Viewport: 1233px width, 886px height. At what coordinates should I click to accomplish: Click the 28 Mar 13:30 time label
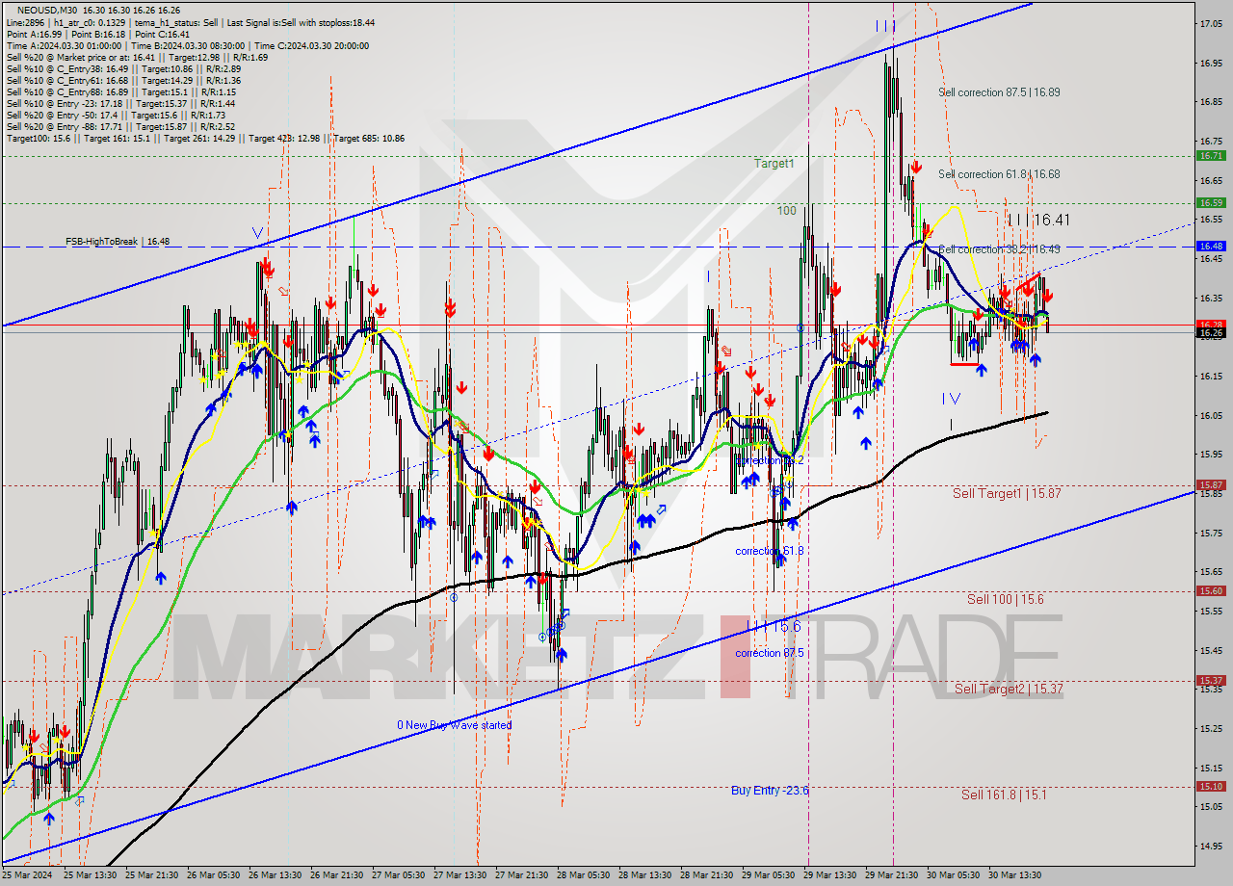644,875
